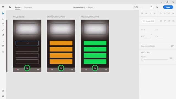Screen dimensions: 176x99
Task: Toggle the width-height aspect ratio lock
Action: 151,34
